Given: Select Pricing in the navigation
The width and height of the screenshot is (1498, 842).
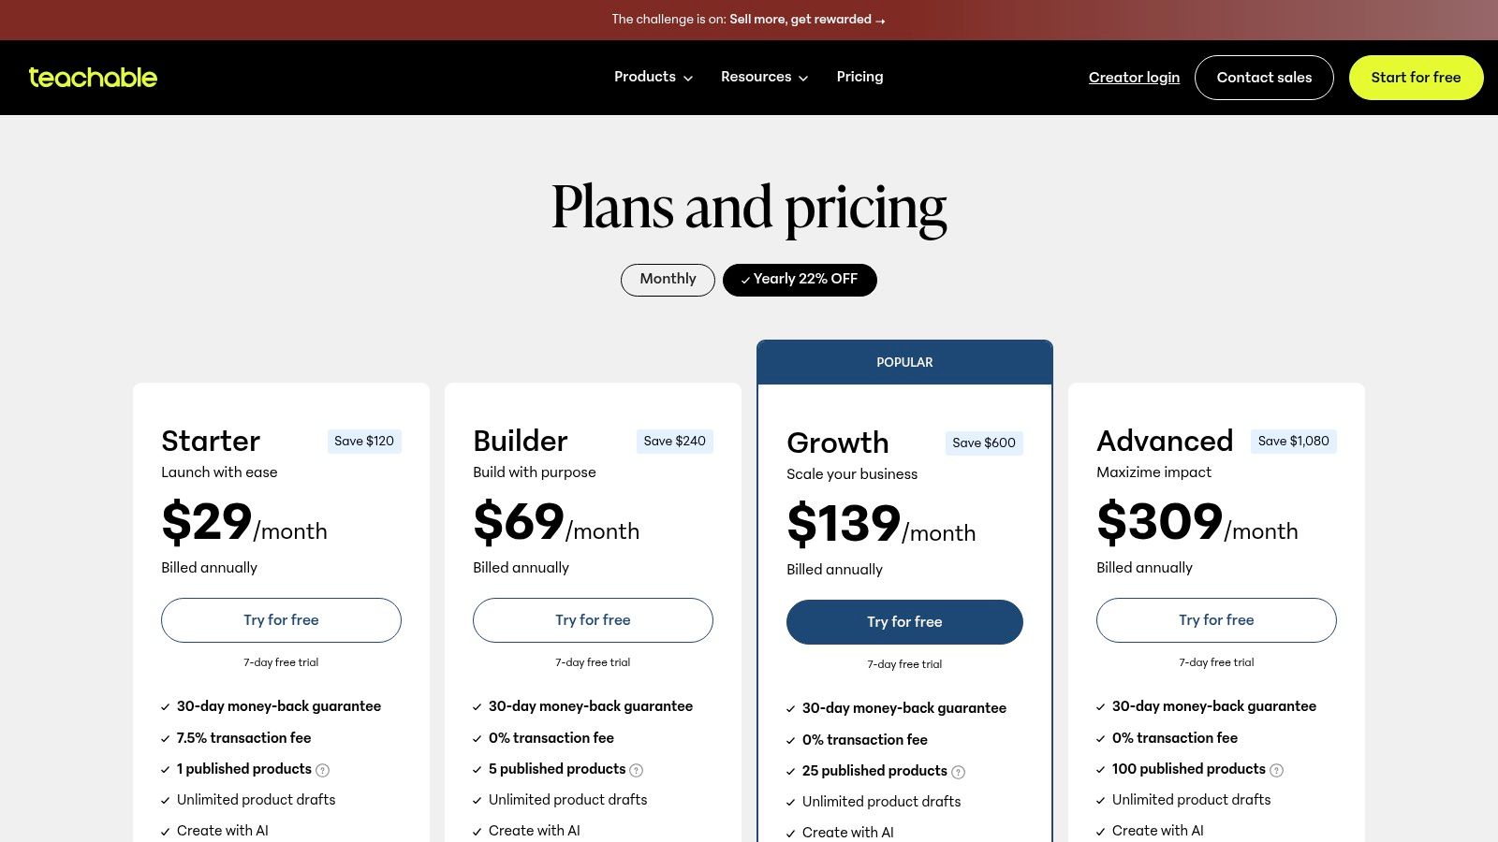Looking at the screenshot, I should click(859, 77).
